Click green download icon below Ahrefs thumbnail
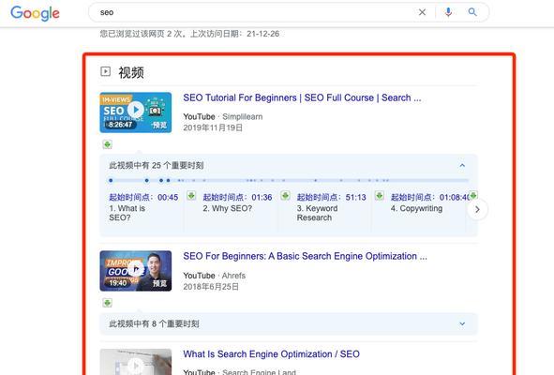The width and height of the screenshot is (554, 375). pyautogui.click(x=108, y=303)
